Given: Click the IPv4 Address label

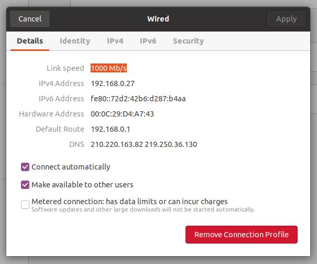Looking at the screenshot, I should 61,83.
